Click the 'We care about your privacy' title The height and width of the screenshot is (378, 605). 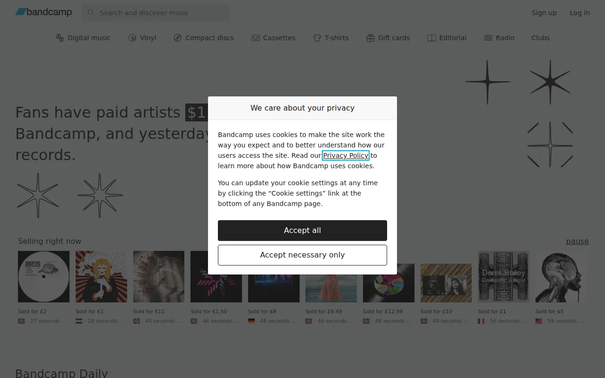302,108
